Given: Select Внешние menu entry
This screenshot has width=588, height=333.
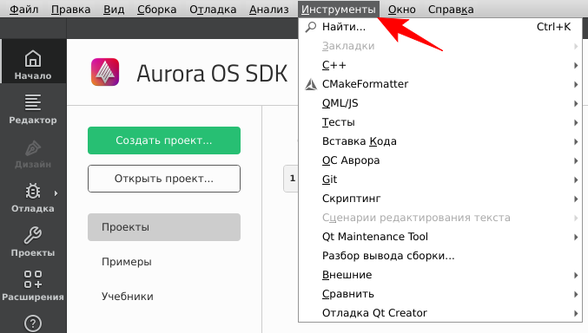Looking at the screenshot, I should point(440,275).
